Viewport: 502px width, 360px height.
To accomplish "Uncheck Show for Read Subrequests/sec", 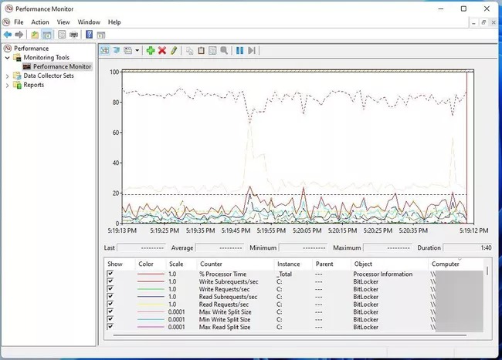I will tap(110, 297).
